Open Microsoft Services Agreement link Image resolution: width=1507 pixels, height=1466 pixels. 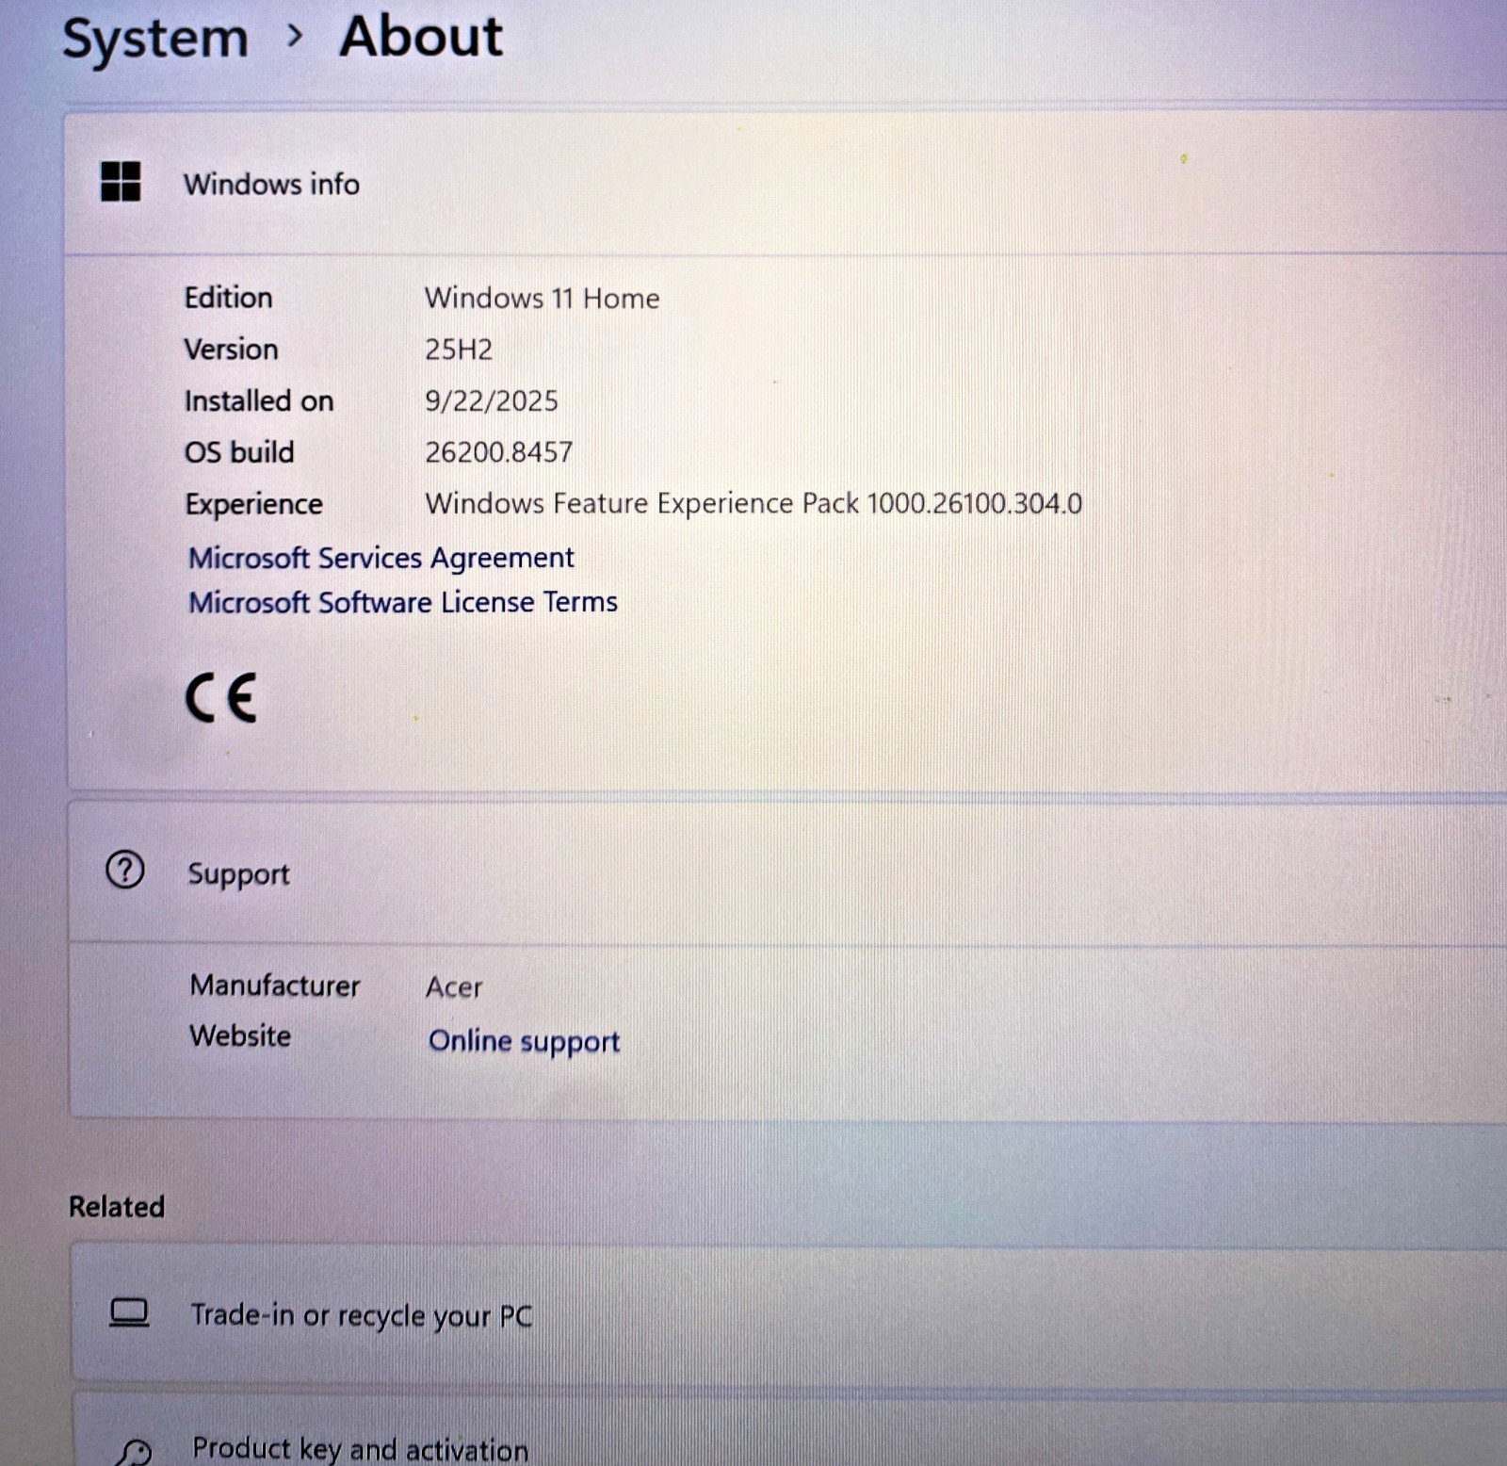pos(381,558)
